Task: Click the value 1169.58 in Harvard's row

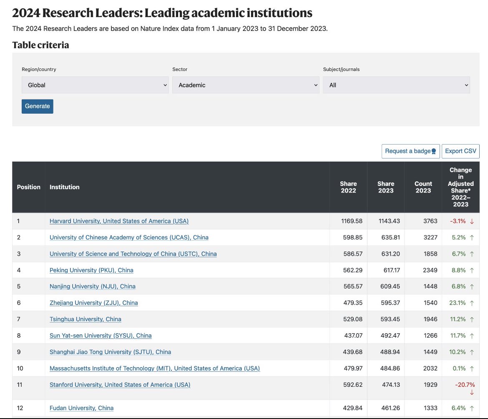Action: 352,221
